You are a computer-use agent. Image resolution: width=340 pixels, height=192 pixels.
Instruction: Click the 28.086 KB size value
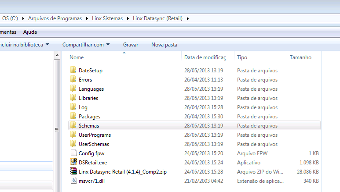(x=308, y=172)
